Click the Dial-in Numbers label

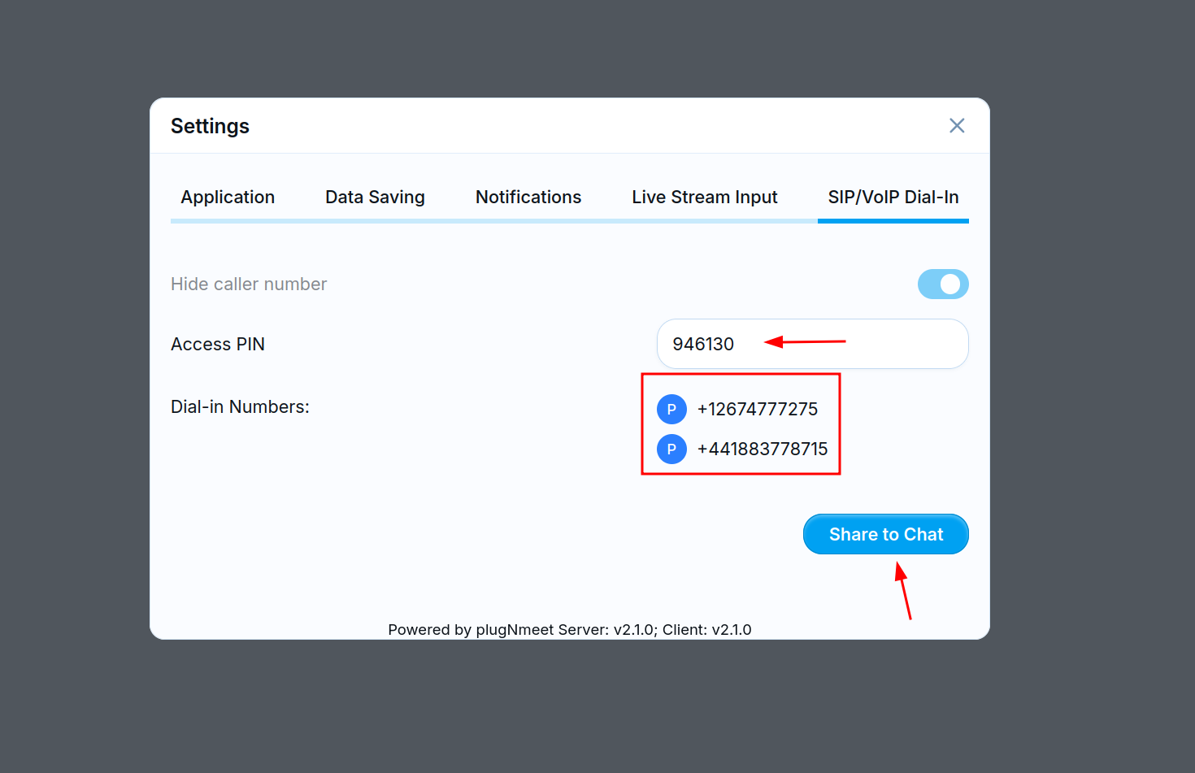(240, 406)
